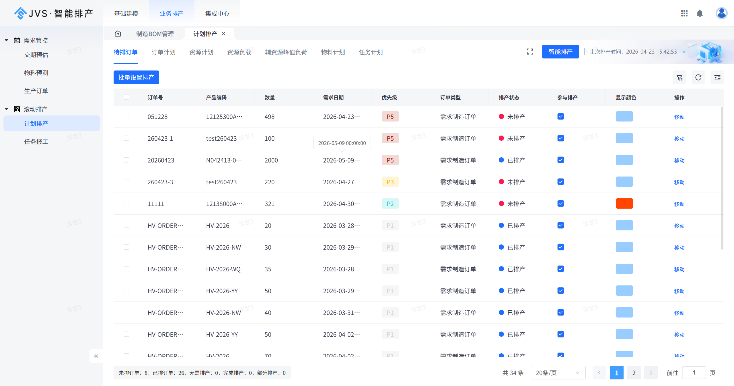Select row checkbox for order 11111
This screenshot has height=386, width=734.
point(126,203)
